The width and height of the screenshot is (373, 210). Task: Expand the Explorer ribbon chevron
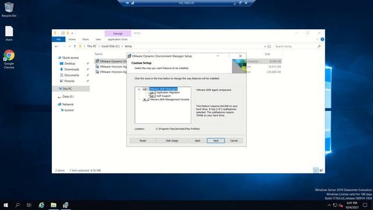tap(317, 39)
